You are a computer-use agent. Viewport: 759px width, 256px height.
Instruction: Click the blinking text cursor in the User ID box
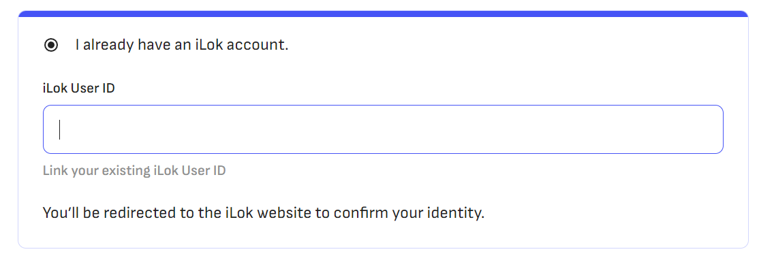coord(59,129)
